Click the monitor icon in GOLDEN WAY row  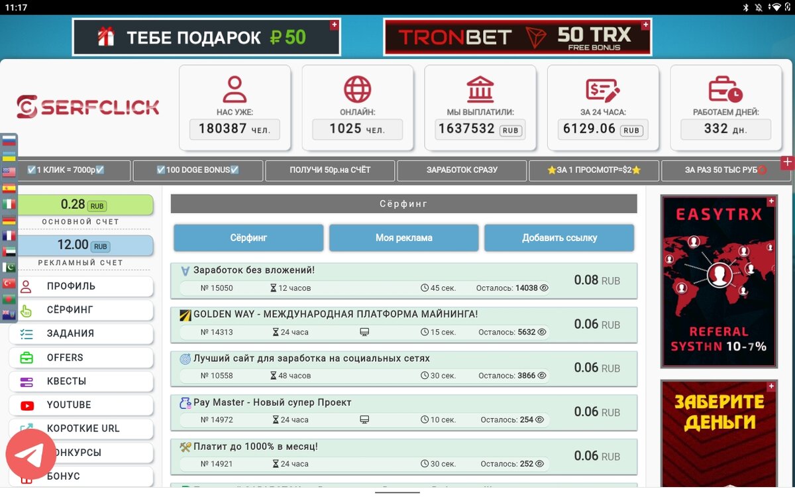pyautogui.click(x=364, y=332)
